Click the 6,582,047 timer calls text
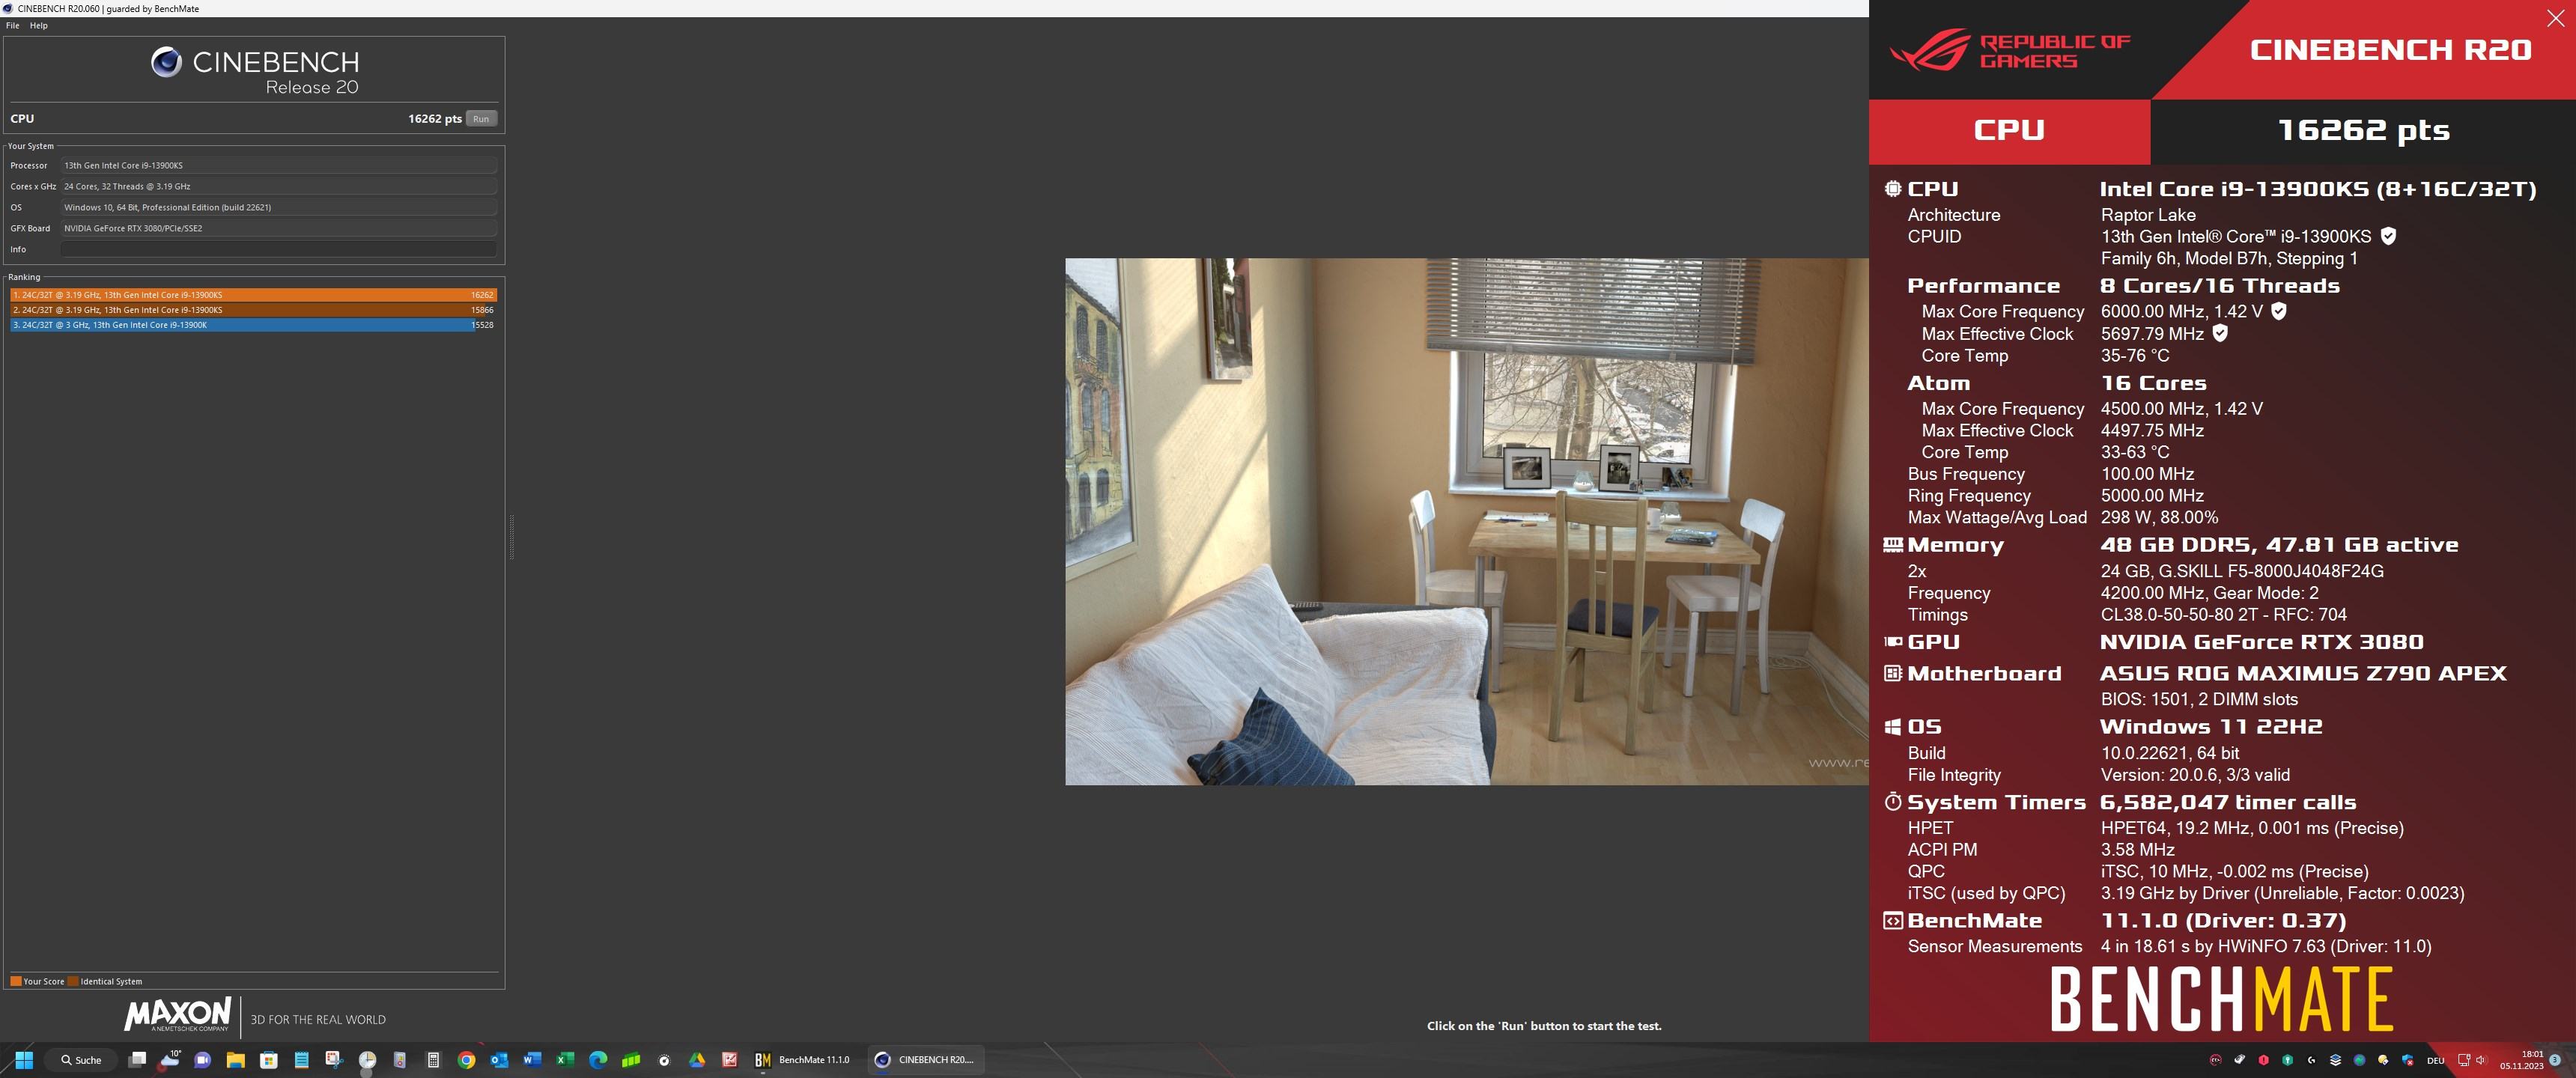The image size is (2576, 1078). (x=2228, y=802)
